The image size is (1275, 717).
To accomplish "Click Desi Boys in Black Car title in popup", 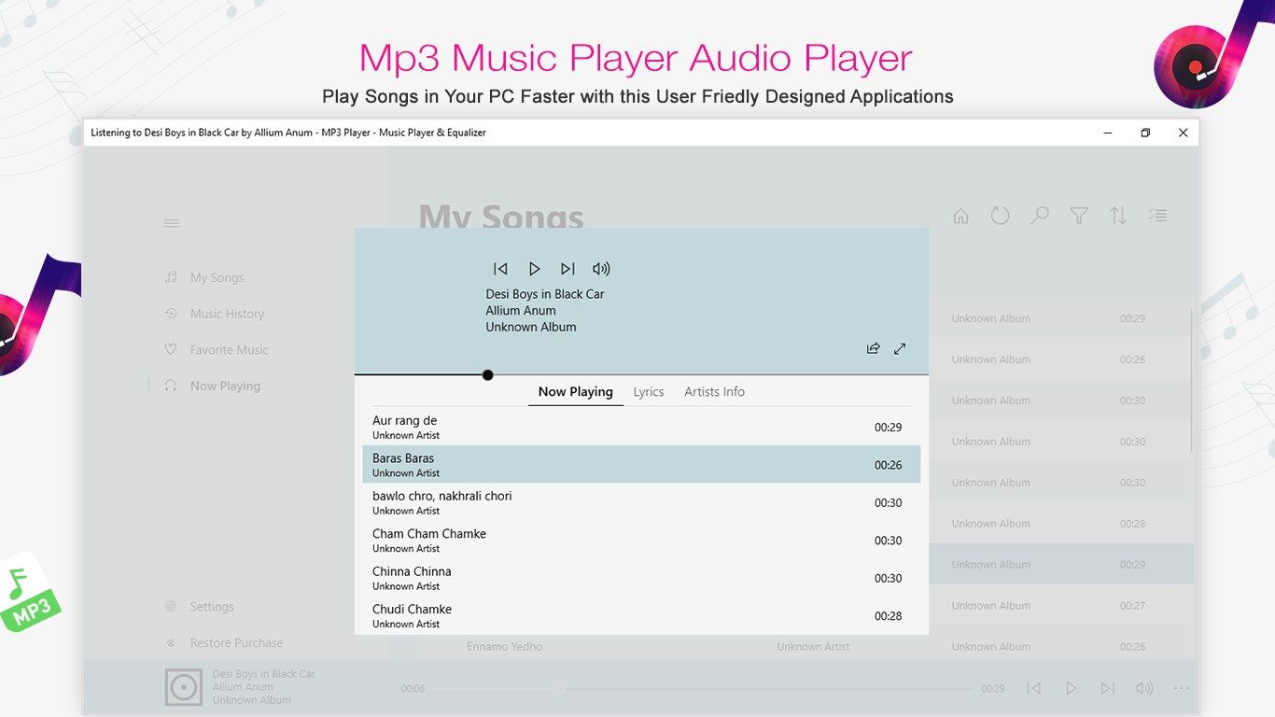I will pyautogui.click(x=545, y=294).
